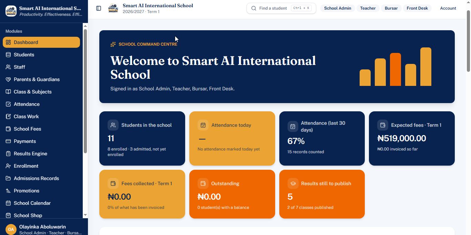The width and height of the screenshot is (471, 235).
Task: Click the wallet icon on Fees collected card
Action: (113, 183)
